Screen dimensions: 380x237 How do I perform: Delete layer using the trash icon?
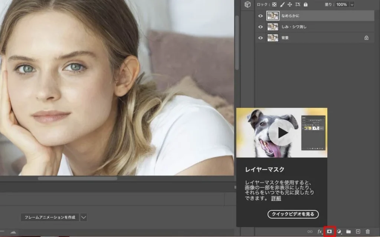(x=367, y=231)
